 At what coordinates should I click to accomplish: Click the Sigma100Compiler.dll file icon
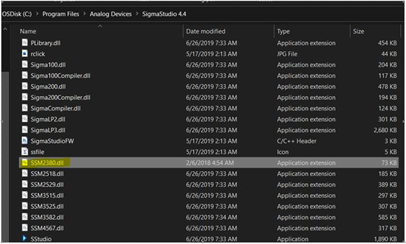pyautogui.click(x=25, y=75)
